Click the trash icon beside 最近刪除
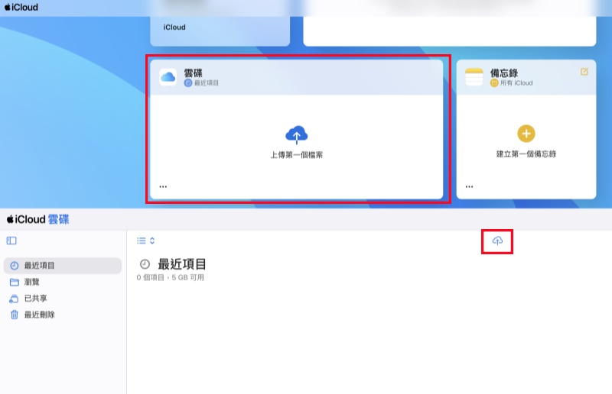 (x=15, y=315)
